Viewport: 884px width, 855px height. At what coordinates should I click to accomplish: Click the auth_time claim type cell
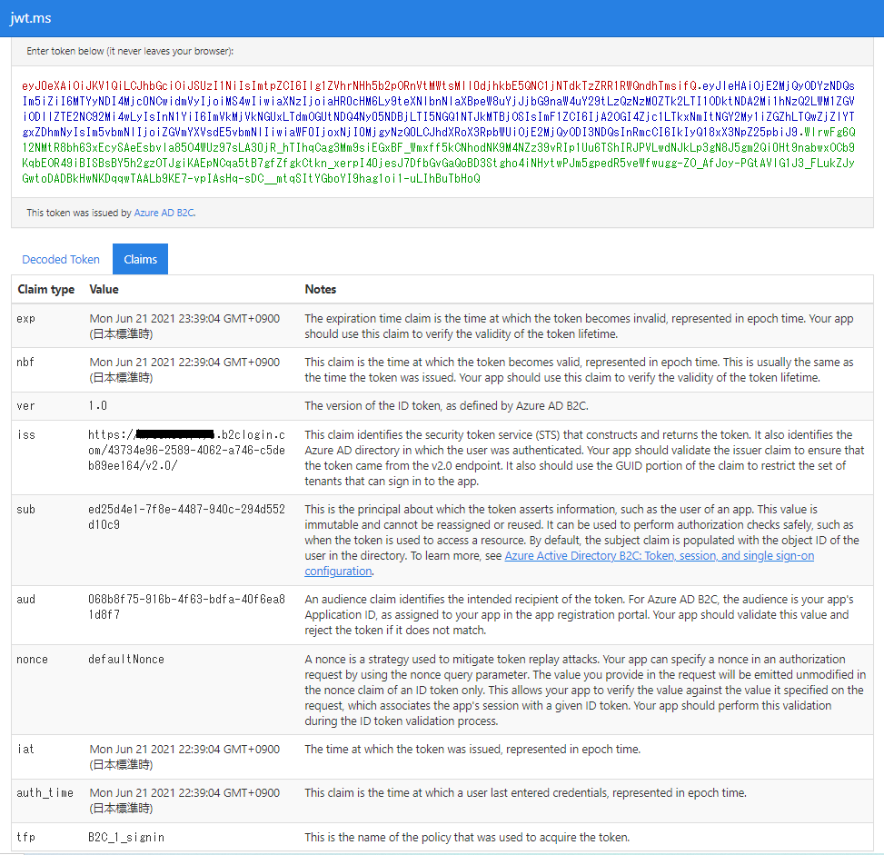pos(45,793)
